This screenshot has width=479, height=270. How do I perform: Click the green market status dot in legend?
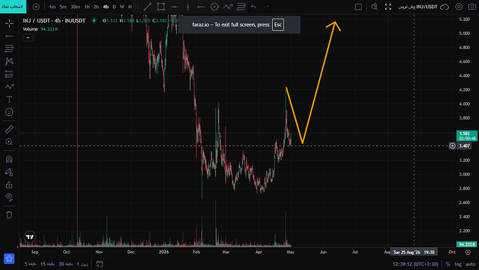[94, 20]
